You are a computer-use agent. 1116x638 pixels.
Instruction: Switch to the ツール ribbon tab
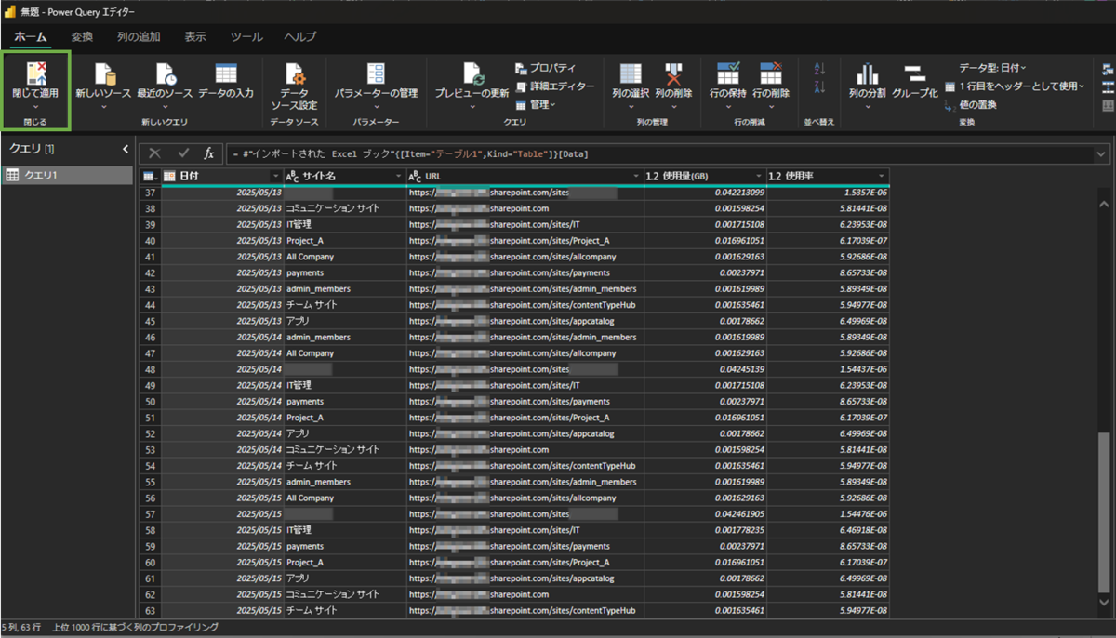(x=246, y=36)
